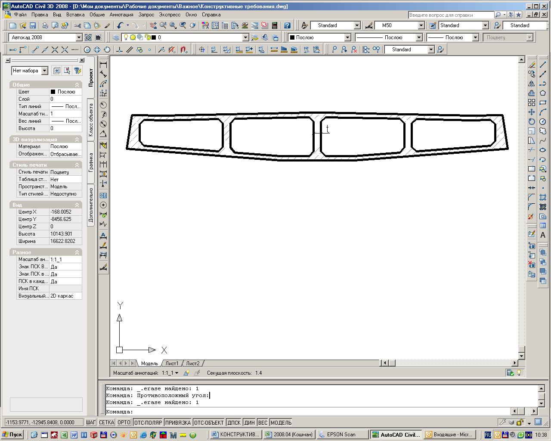
Task: Click the Windows Пуск start button
Action: (x=12, y=435)
